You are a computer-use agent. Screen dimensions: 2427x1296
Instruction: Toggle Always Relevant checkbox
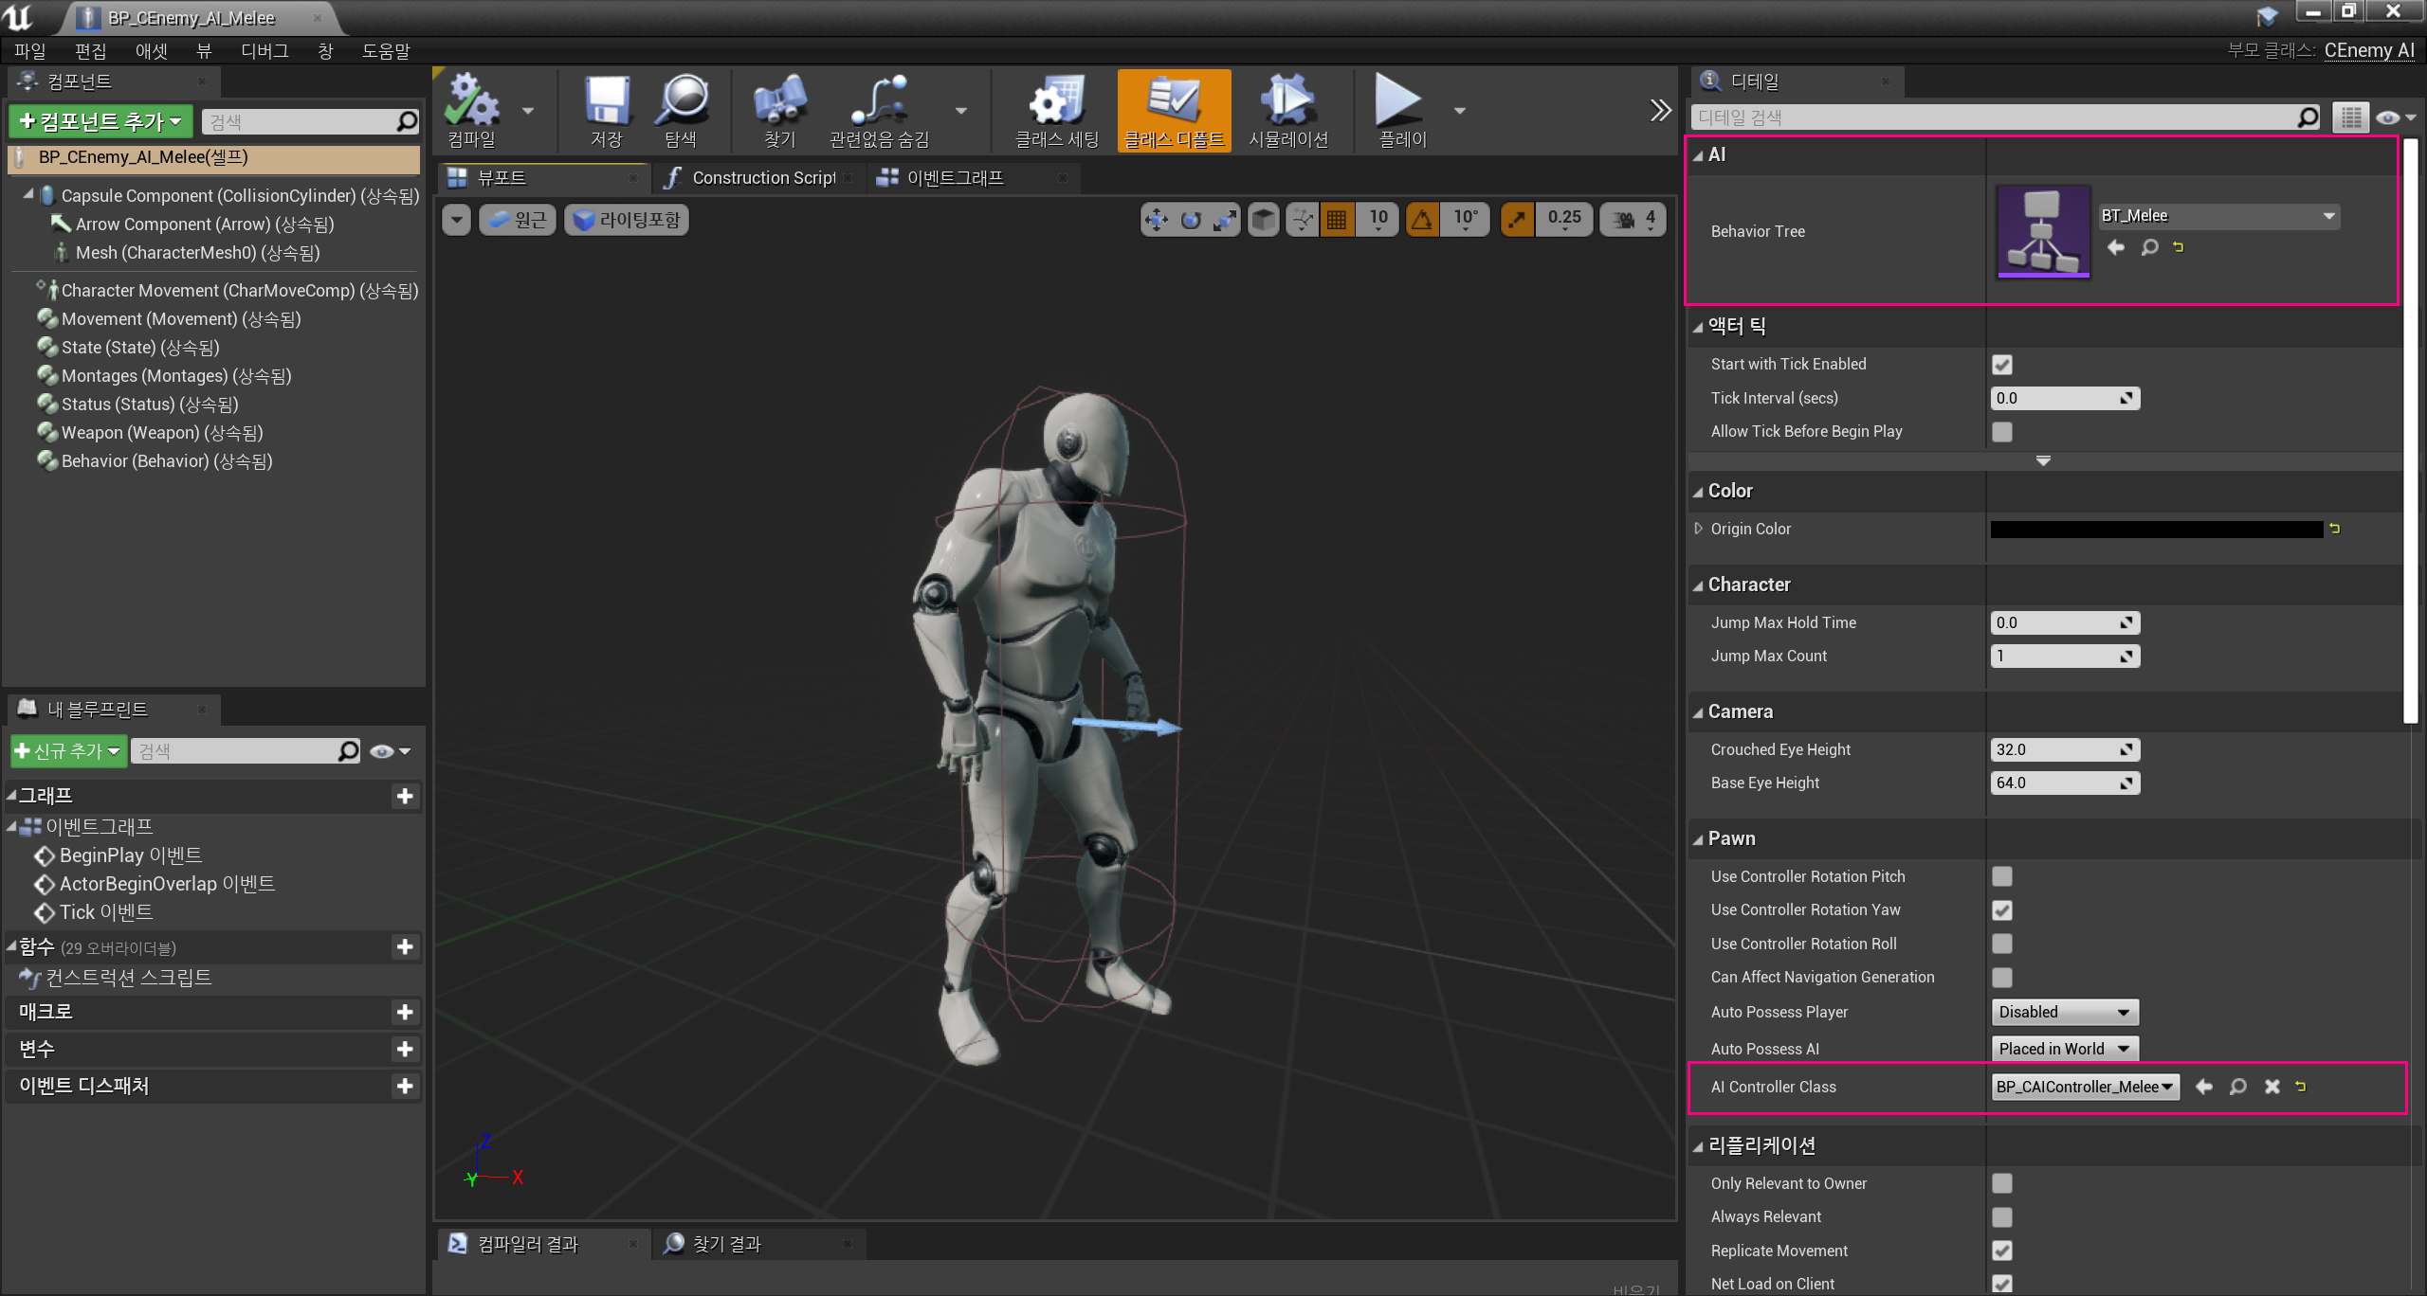tap(2001, 1217)
